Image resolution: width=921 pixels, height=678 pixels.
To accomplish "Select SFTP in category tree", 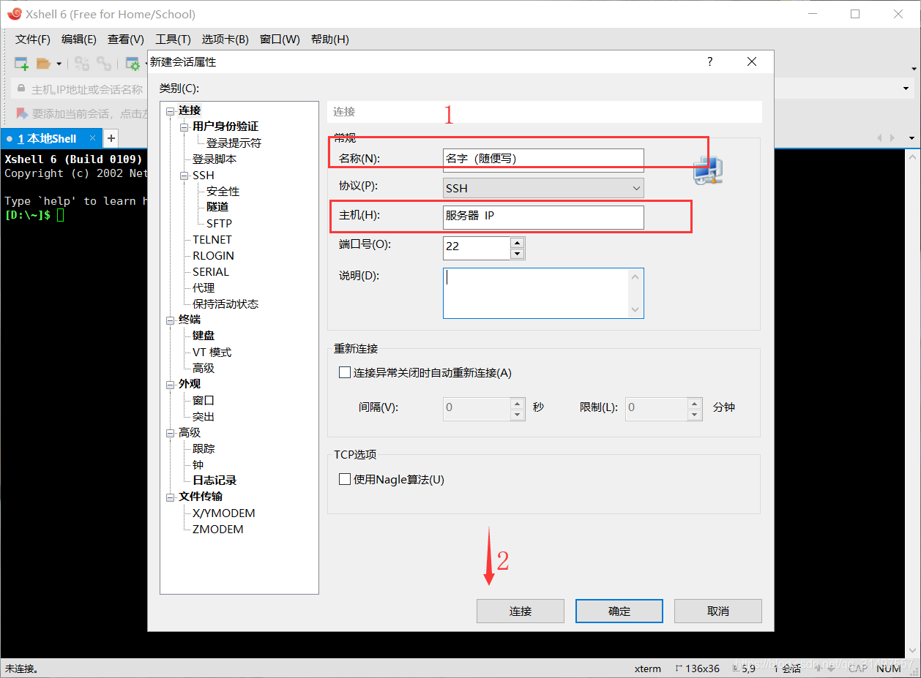I will click(219, 224).
